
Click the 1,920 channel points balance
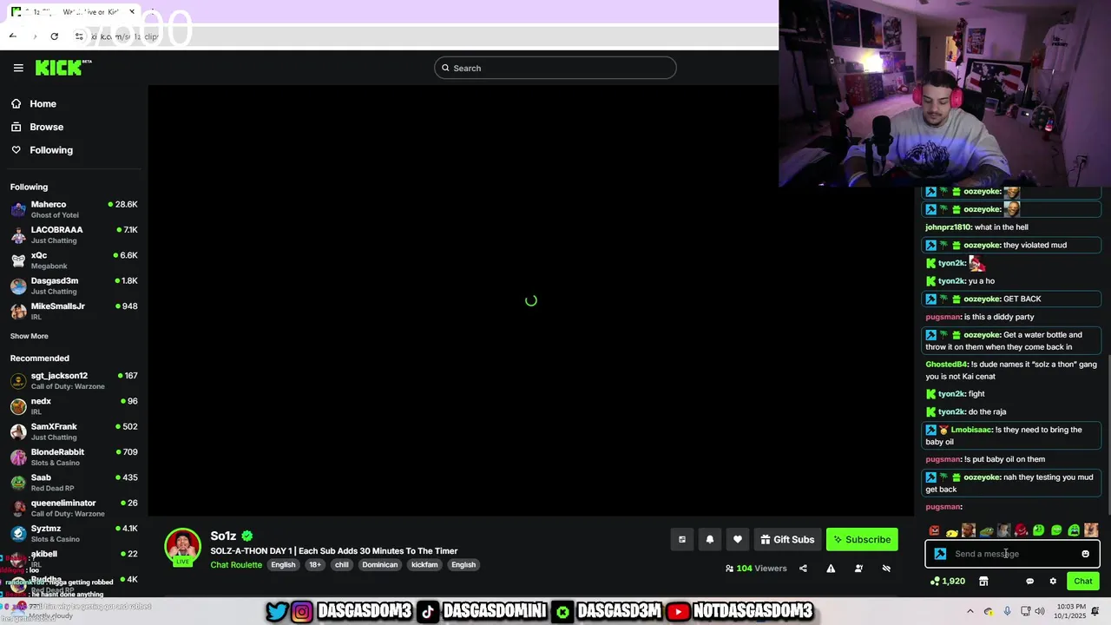point(948,582)
